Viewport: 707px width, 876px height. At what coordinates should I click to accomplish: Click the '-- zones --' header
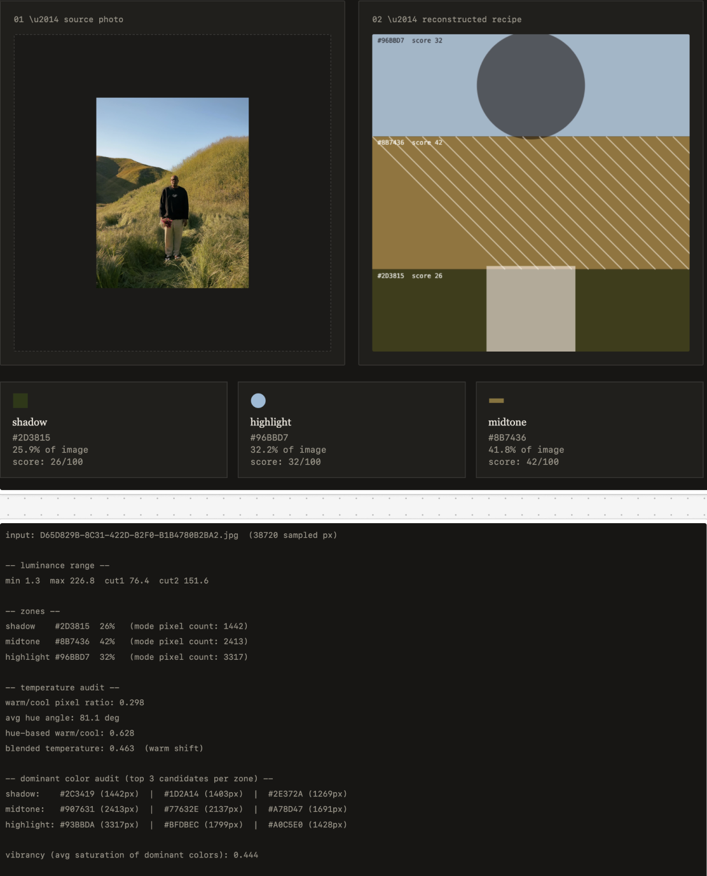32,612
